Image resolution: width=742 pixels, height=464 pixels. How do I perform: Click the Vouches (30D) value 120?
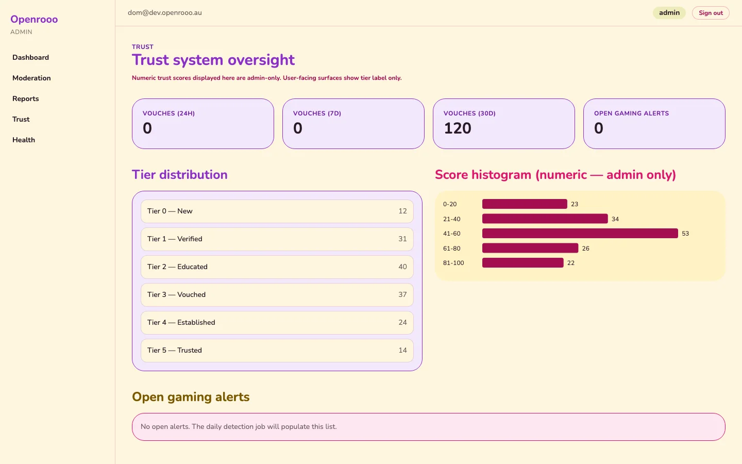(458, 128)
